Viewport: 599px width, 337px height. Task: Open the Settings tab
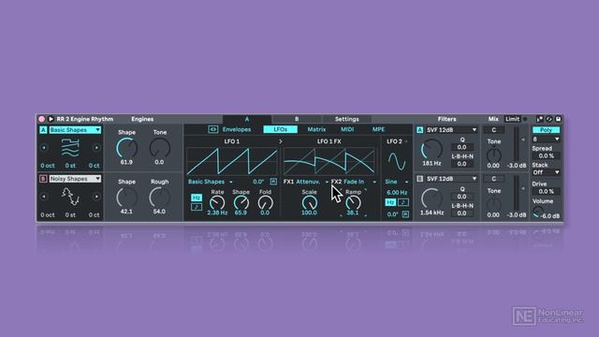(347, 119)
